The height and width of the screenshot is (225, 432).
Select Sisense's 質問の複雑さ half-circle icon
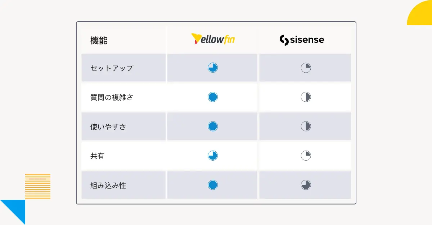point(306,97)
